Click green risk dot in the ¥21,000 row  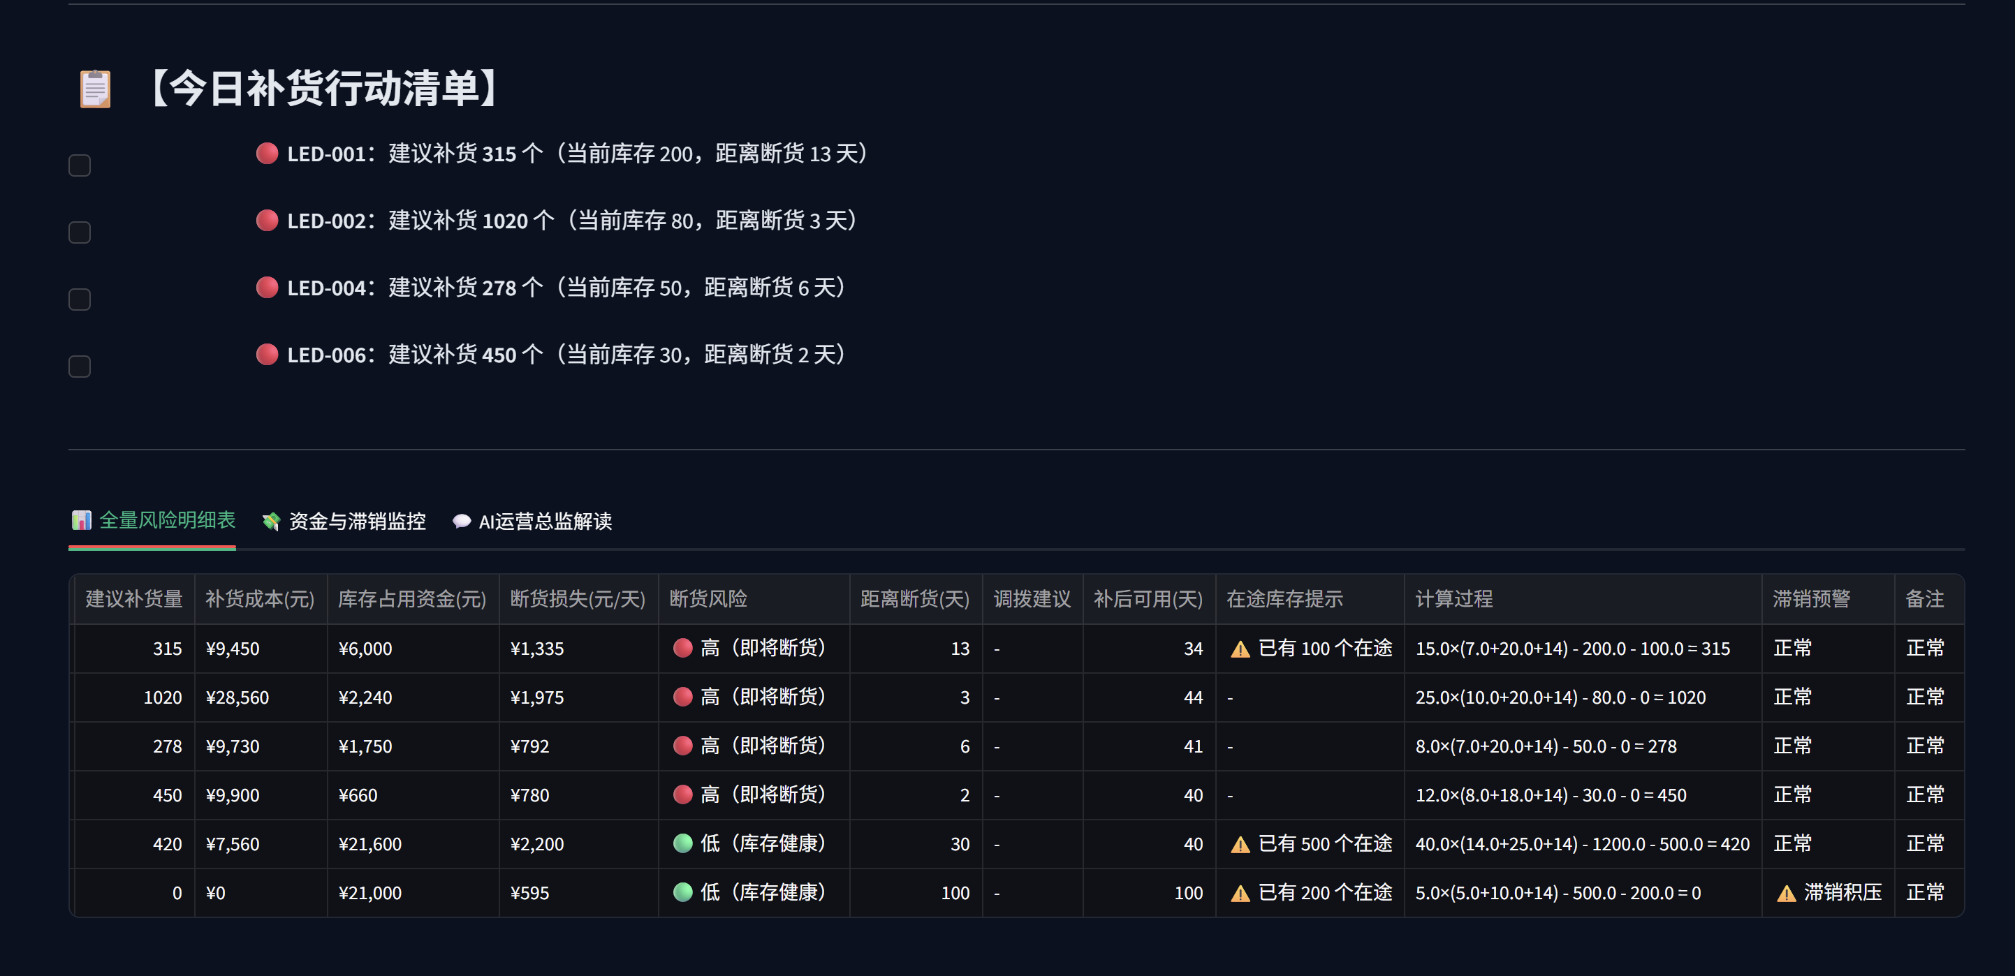pyautogui.click(x=683, y=892)
